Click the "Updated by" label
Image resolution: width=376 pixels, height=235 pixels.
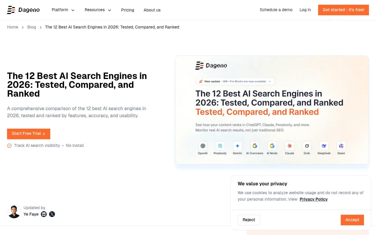pyautogui.click(x=34, y=208)
